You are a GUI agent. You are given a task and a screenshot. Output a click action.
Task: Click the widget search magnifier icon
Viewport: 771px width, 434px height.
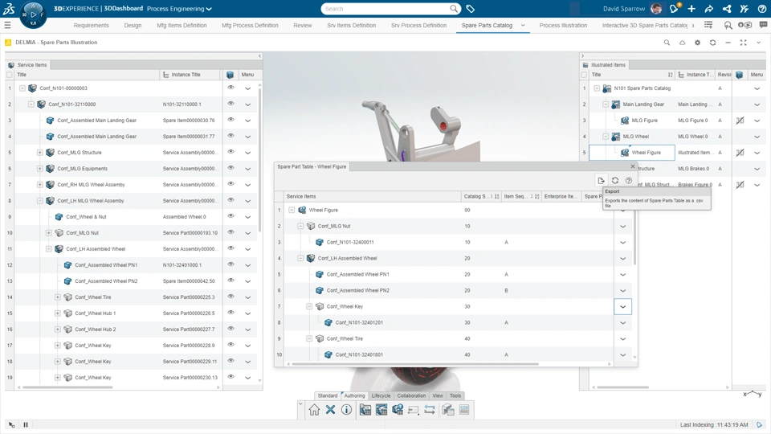[667, 43]
